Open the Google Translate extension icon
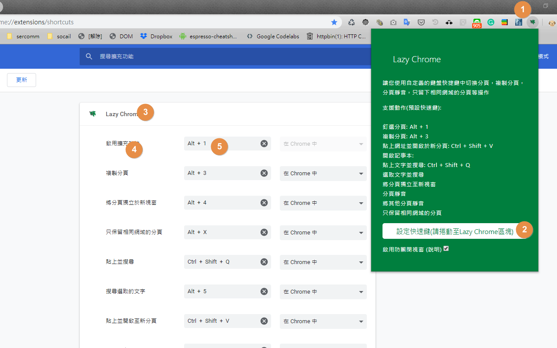 point(407,22)
